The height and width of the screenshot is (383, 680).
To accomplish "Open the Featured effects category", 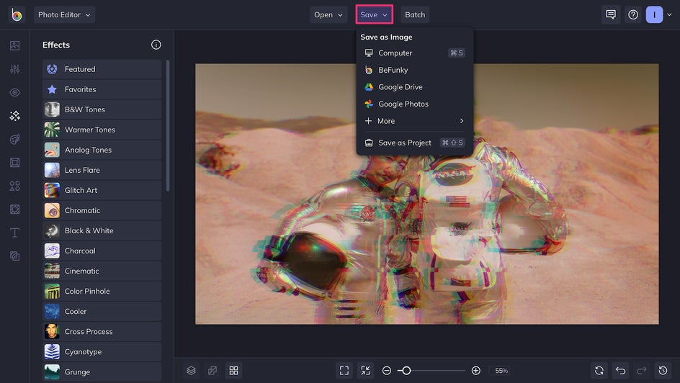I will (x=102, y=69).
